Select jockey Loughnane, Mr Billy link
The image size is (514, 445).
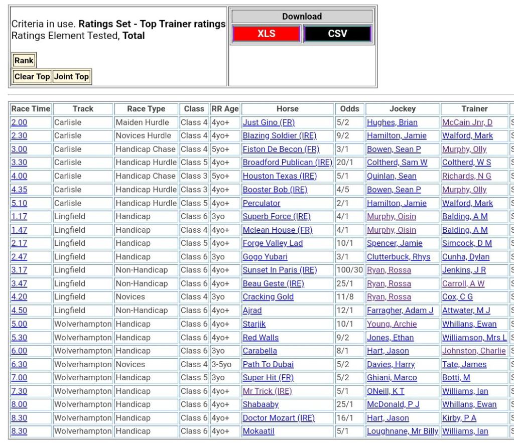click(x=403, y=431)
